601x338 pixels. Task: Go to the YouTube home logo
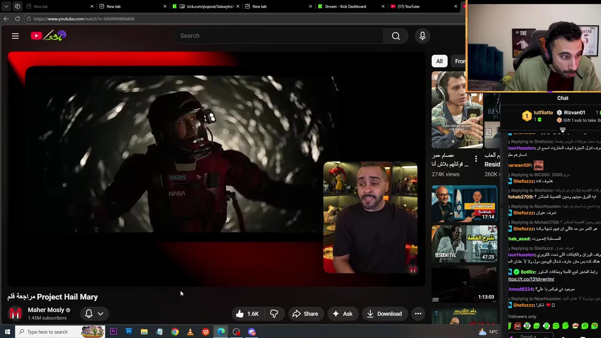(x=48, y=36)
